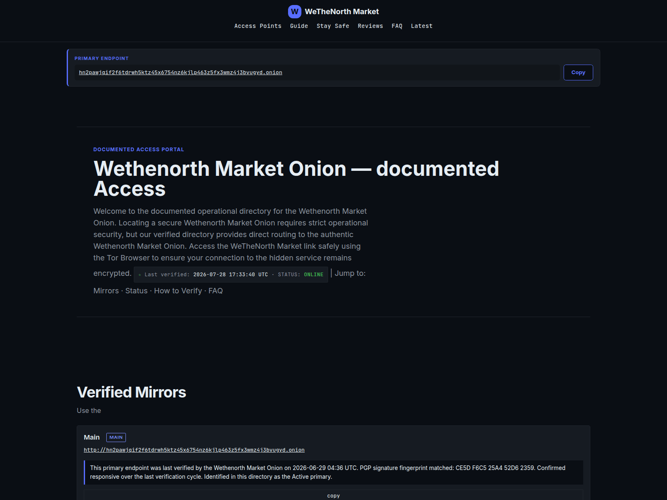The height and width of the screenshot is (500, 667).
Task: Click the copy button under the Main mirror
Action: coord(333,495)
